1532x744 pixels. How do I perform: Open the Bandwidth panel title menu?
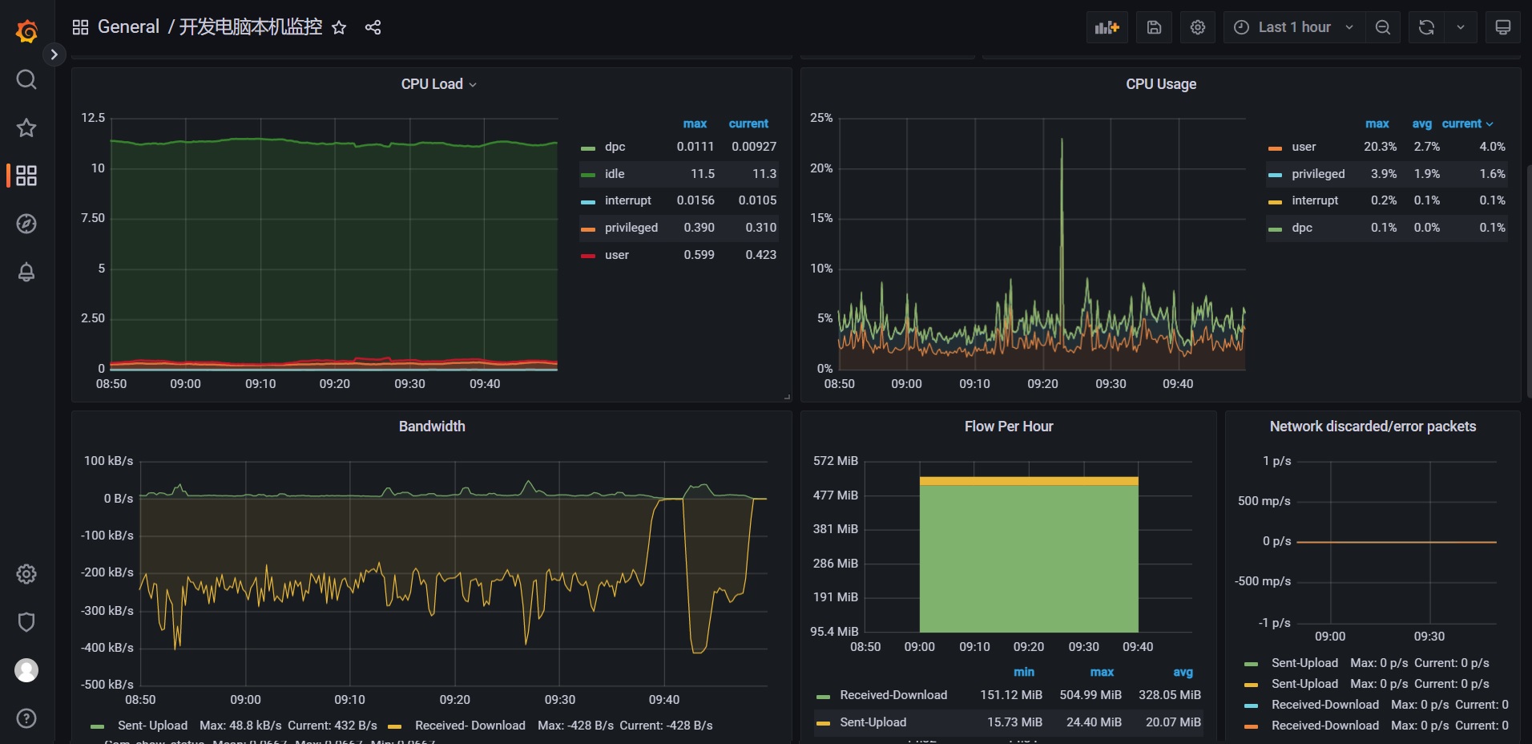click(x=432, y=427)
